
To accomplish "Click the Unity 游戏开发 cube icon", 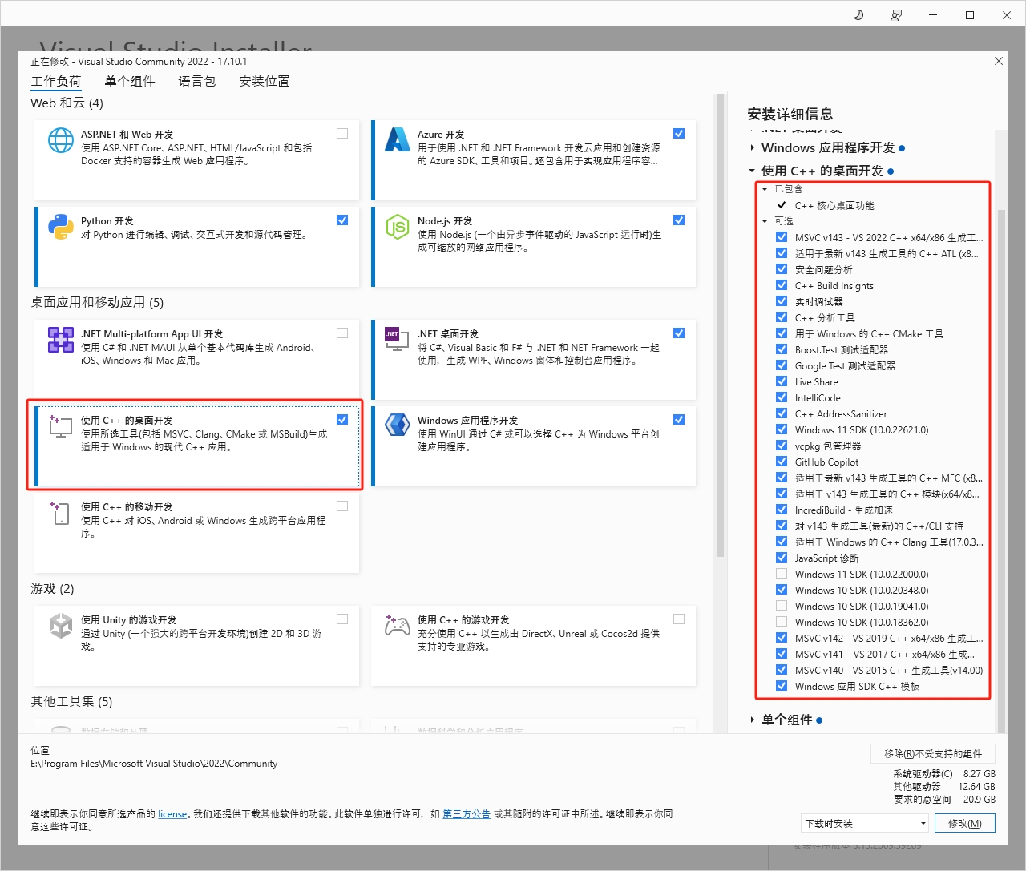I will coord(61,625).
